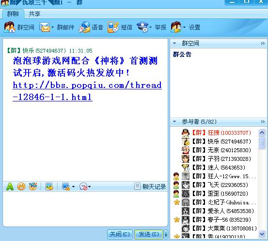
Task: Click the 发送(S) send button
Action: [148, 234]
